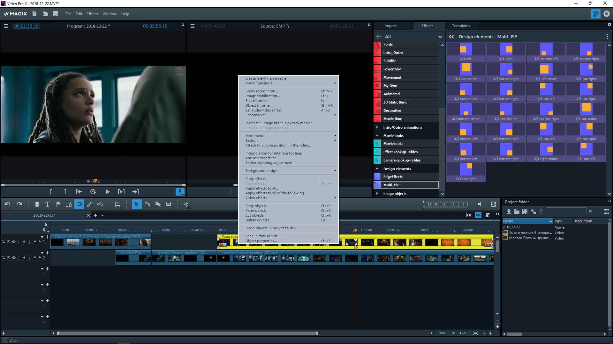Viewport: 613px width, 344px height.
Task: Collapse the Movie looks section
Action: [377, 135]
